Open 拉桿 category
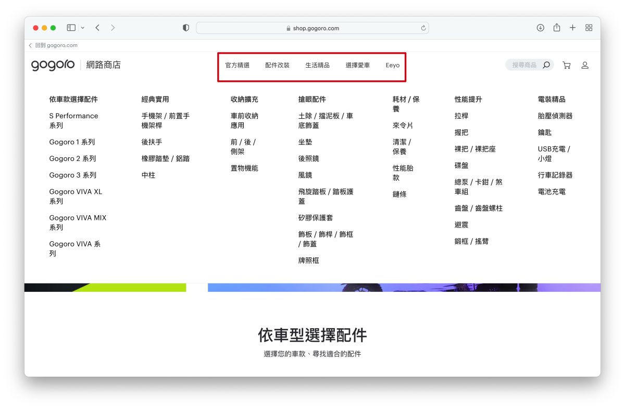The width and height of the screenshot is (625, 409). pyautogui.click(x=461, y=116)
